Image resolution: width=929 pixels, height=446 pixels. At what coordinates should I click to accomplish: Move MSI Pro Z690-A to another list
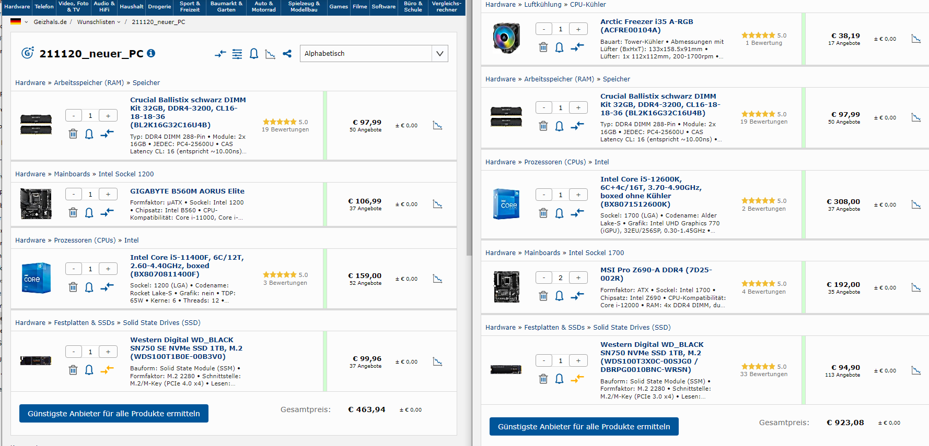pyautogui.click(x=577, y=296)
